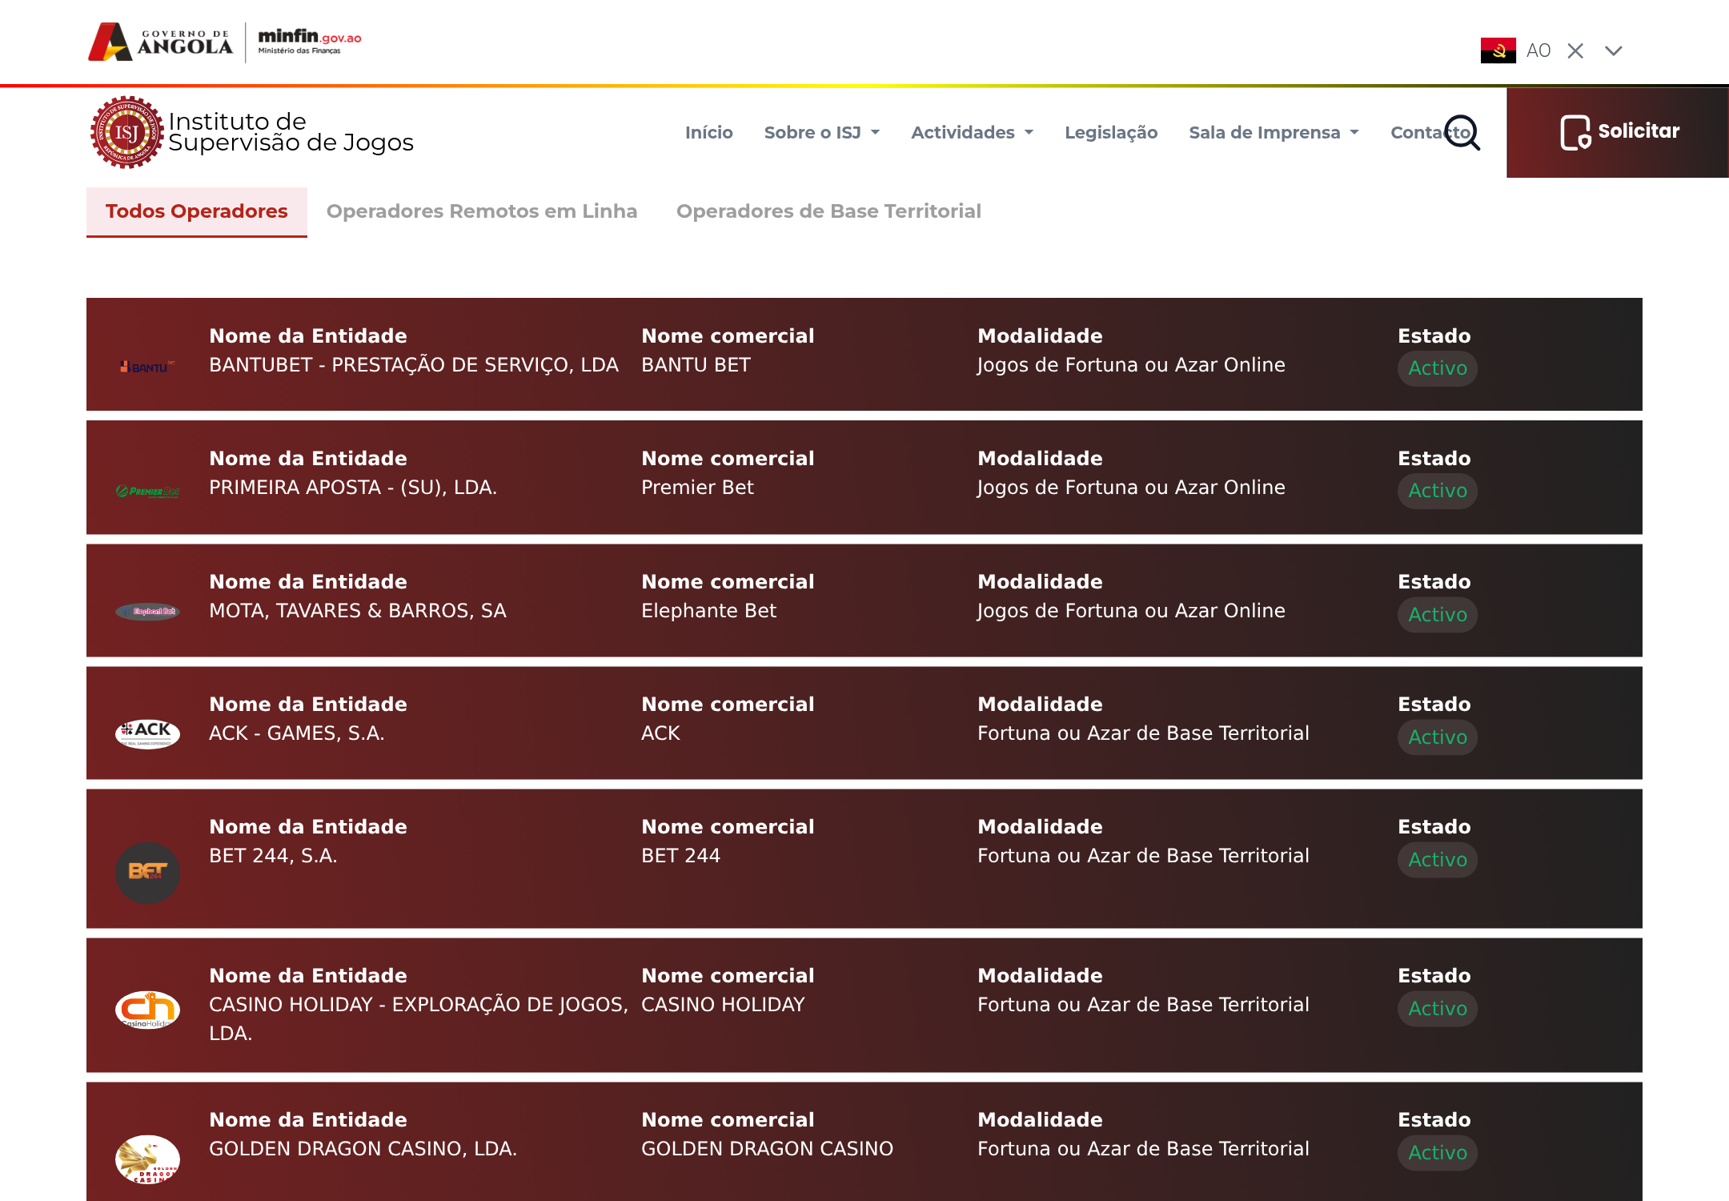This screenshot has height=1201, width=1729.
Task: Select entity name PRIMEIRA APOSTA - (SU), LDA.
Action: click(x=353, y=488)
